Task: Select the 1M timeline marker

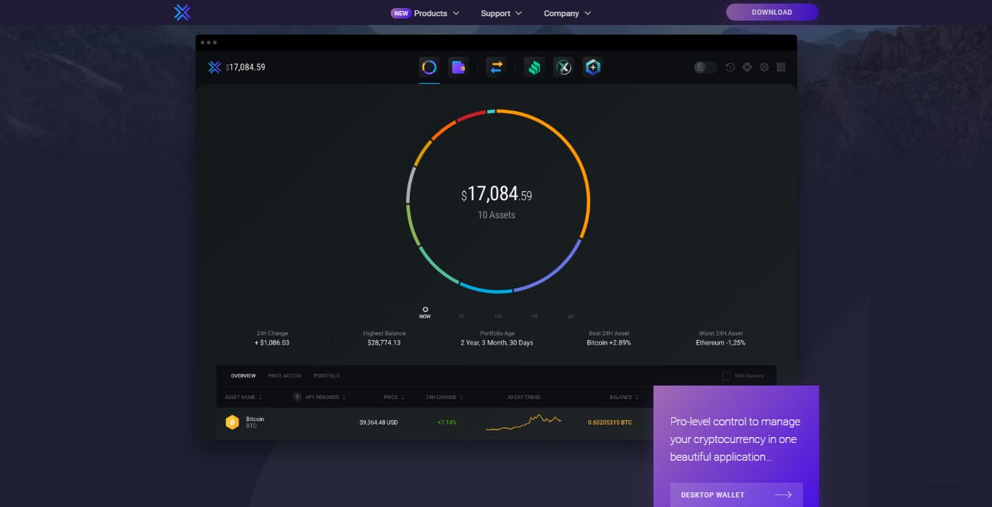Action: (534, 316)
